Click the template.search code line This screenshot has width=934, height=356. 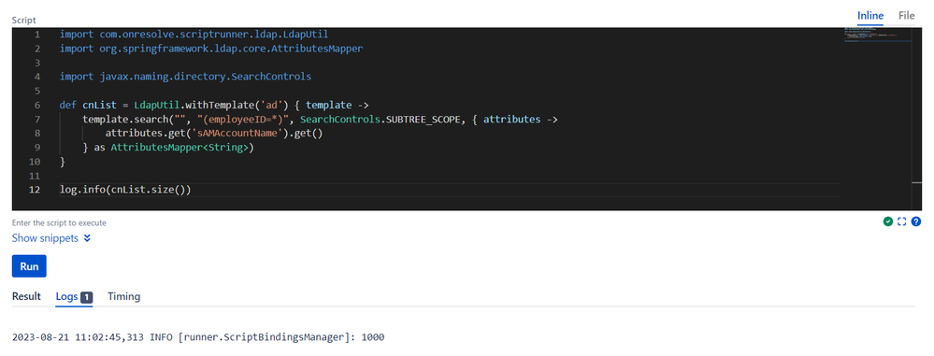[x=320, y=119]
